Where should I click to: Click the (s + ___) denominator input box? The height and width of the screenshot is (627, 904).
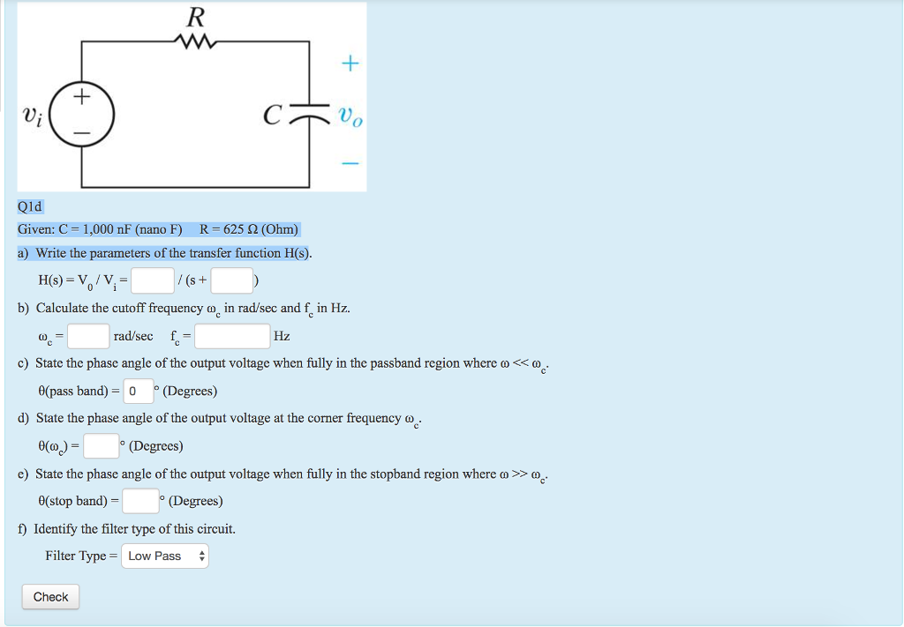click(x=231, y=280)
